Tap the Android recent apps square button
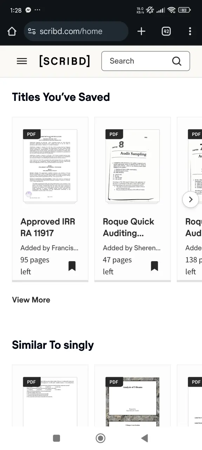The height and width of the screenshot is (450, 202). click(56, 438)
